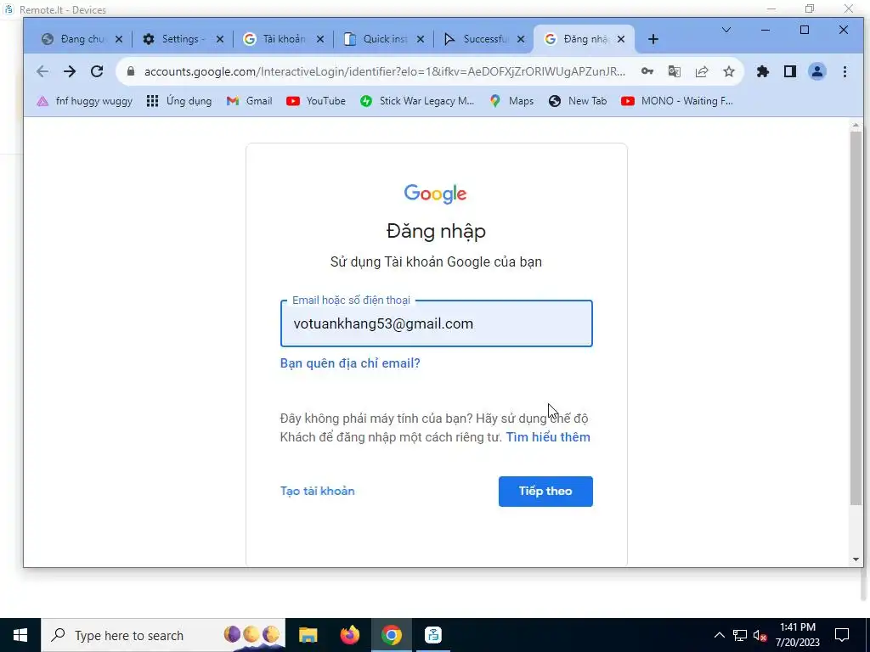Click the scrollbar down arrow

coord(856,559)
